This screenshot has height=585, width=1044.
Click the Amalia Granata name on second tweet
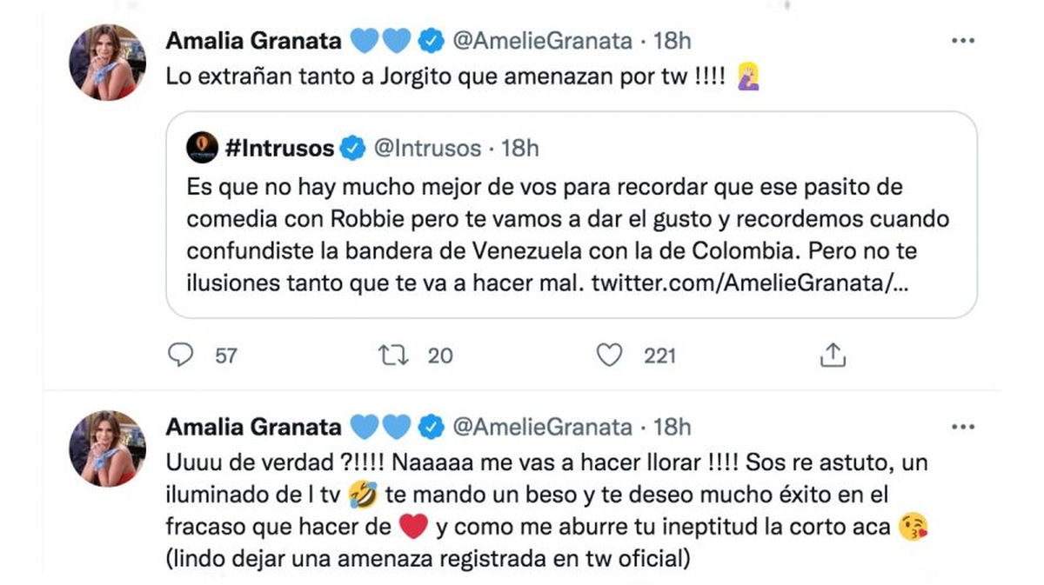252,427
